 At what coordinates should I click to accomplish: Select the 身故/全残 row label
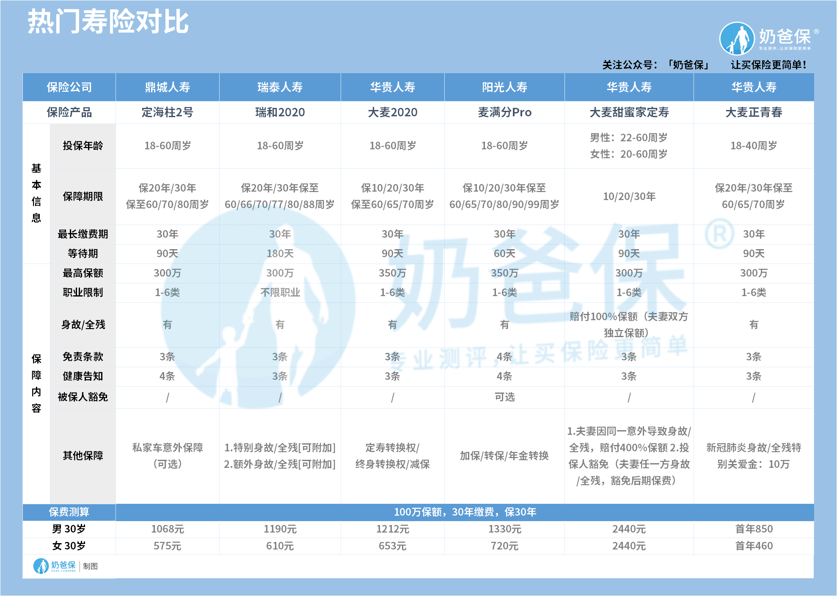tap(83, 324)
